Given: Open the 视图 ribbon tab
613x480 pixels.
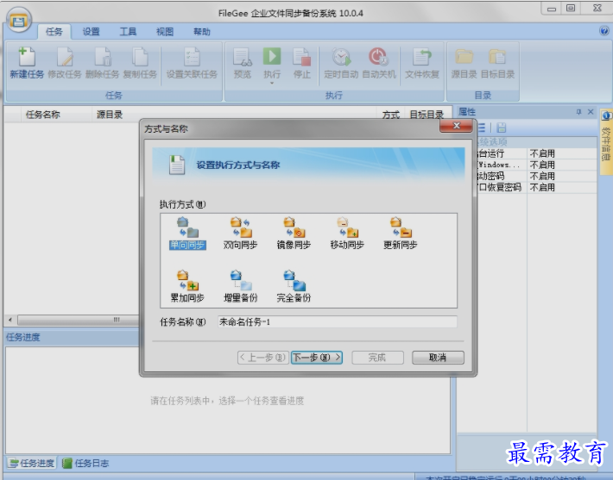Looking at the screenshot, I should click(165, 32).
